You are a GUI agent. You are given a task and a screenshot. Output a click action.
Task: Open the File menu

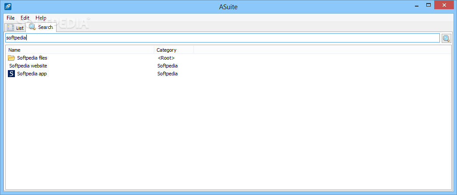pyautogui.click(x=11, y=18)
